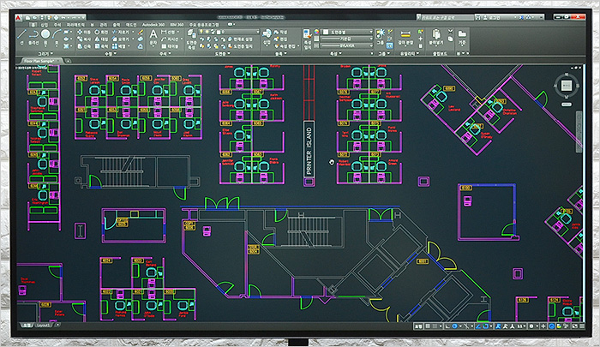Click the large Text annotation tool
Screen dimensions: 600x347
[153, 36]
